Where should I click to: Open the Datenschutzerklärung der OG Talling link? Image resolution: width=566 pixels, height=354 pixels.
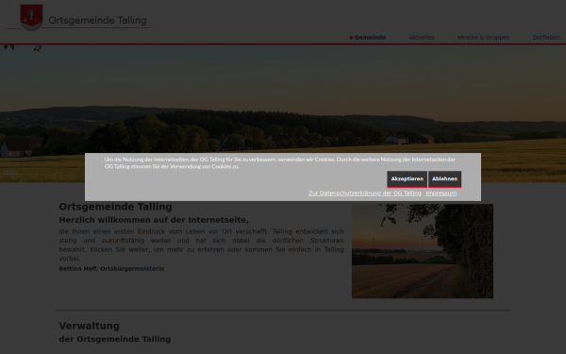tap(364, 194)
